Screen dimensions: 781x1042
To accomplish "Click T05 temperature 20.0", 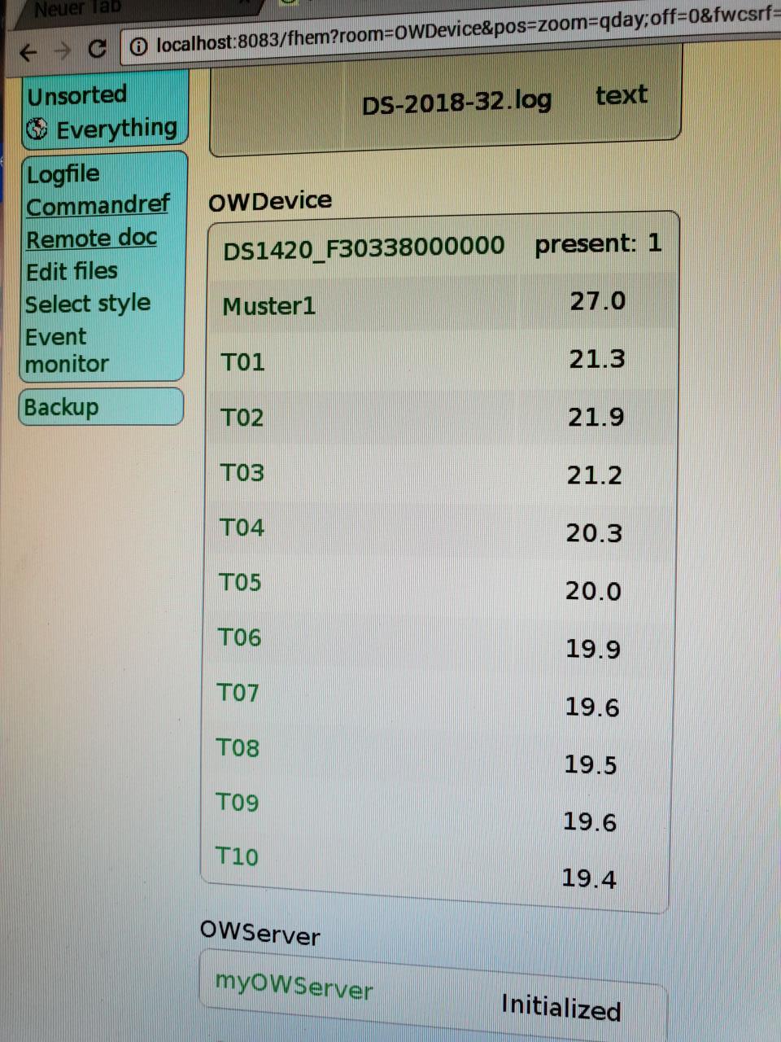I will [x=593, y=591].
